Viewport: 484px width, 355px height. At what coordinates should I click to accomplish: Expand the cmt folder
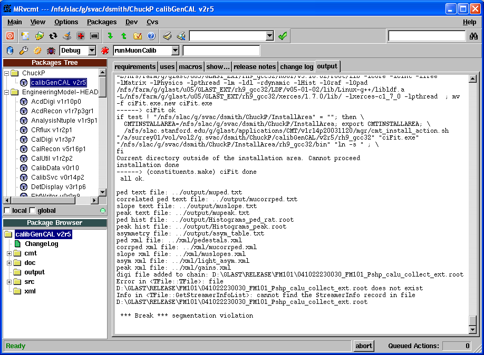(9, 253)
